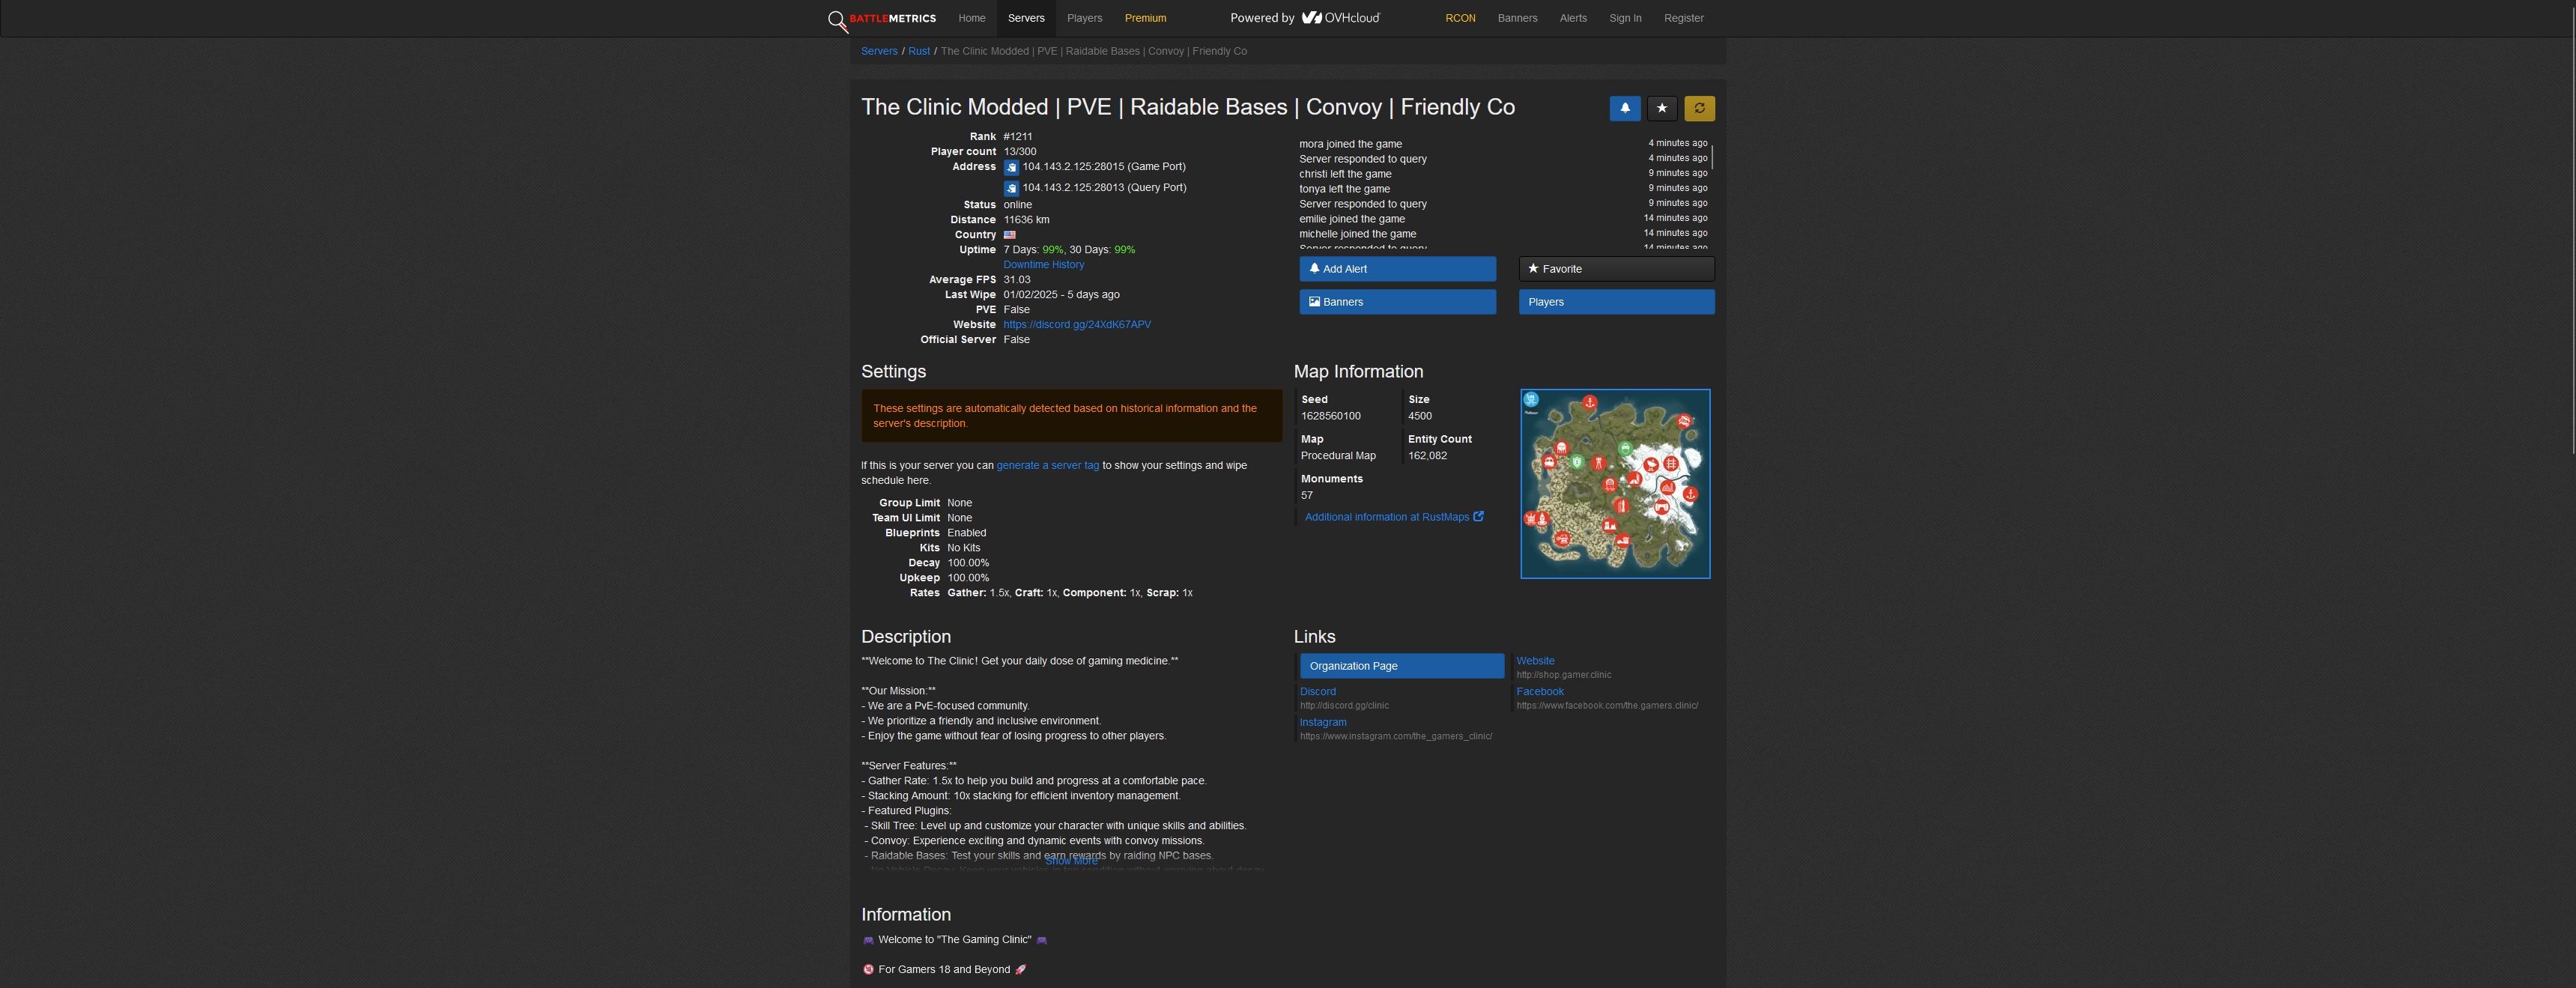This screenshot has width=2576, height=988.
Task: Open Alerts in the top navigation
Action: click(x=1573, y=18)
